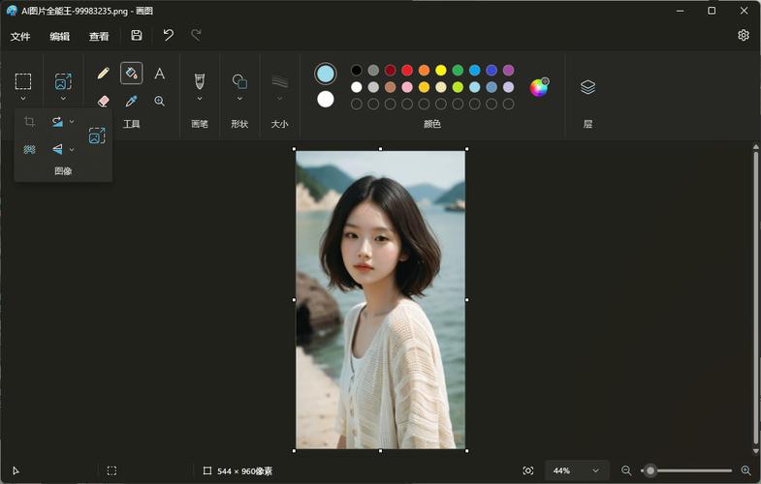Pick the brown color swatch

coord(391,87)
